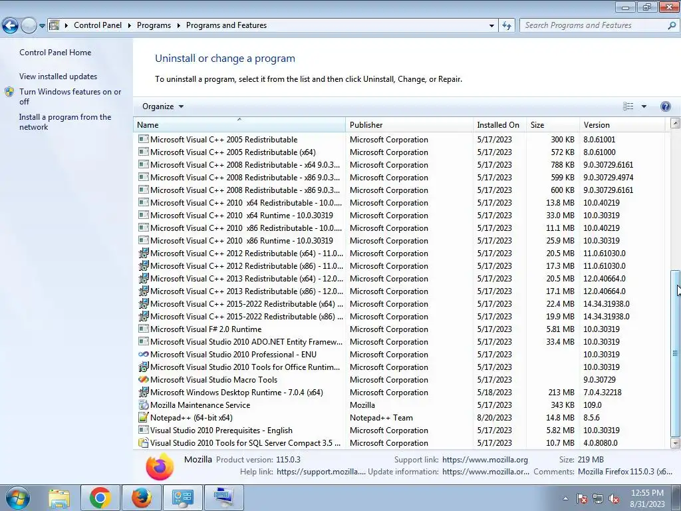
Task: Select Visual C++ 2013 Redistributable (x86) icon
Action: point(144,291)
